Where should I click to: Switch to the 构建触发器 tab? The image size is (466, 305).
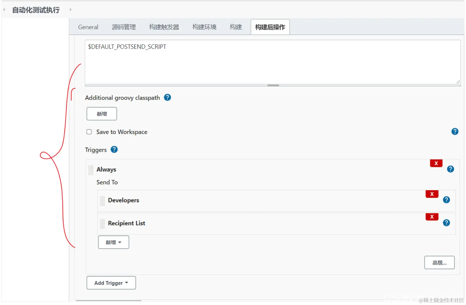tap(164, 27)
